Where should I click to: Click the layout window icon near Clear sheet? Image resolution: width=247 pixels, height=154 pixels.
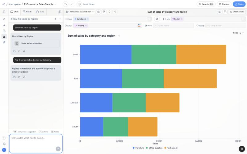point(225,12)
